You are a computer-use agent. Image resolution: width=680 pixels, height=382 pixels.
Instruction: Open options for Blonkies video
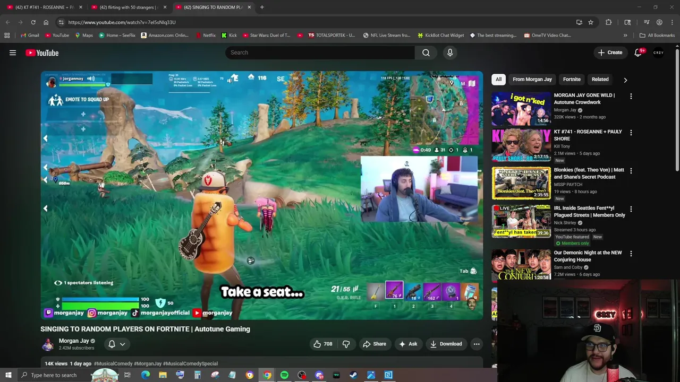pyautogui.click(x=631, y=171)
